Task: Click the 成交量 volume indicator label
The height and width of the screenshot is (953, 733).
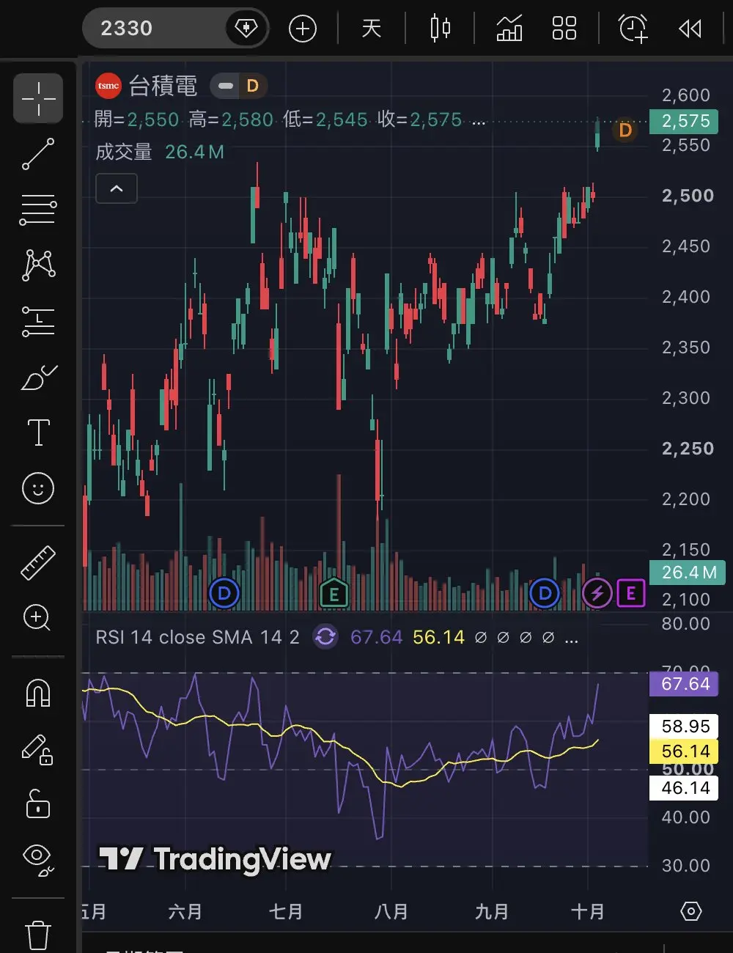Action: click(x=124, y=152)
